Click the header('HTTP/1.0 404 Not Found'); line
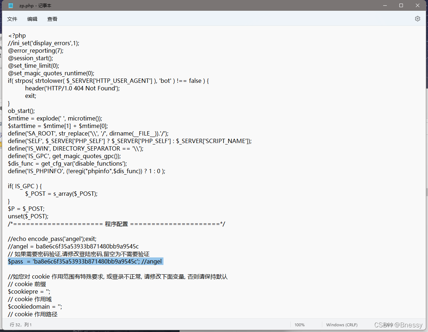 click(72, 88)
